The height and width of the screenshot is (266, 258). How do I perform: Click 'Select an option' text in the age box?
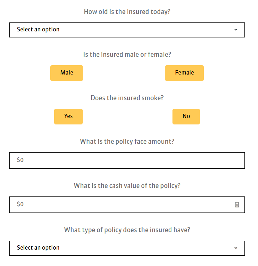pos(38,30)
